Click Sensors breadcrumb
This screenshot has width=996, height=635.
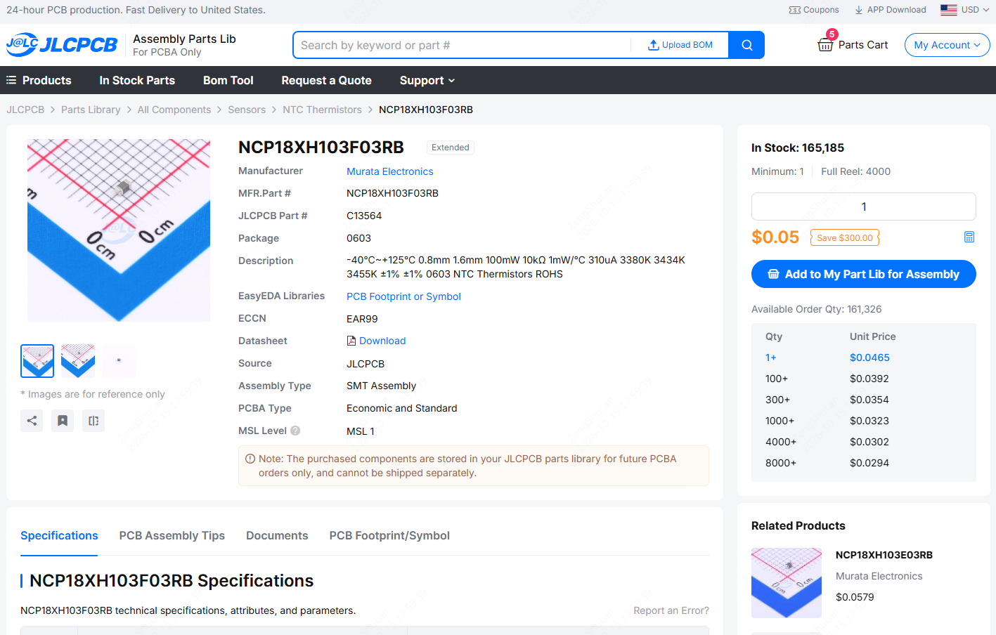(x=247, y=110)
